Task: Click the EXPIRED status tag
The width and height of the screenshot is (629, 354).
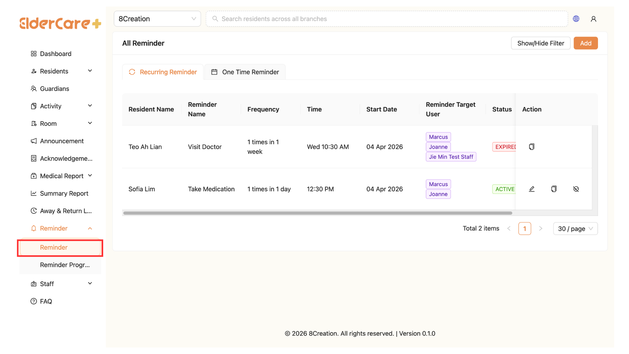Action: [x=504, y=147]
